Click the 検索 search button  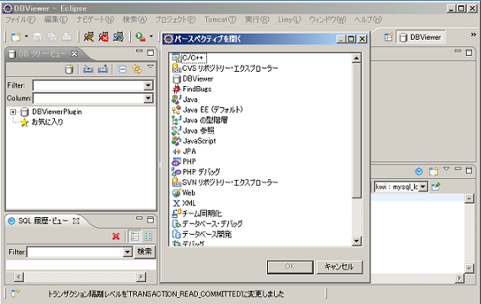[145, 252]
